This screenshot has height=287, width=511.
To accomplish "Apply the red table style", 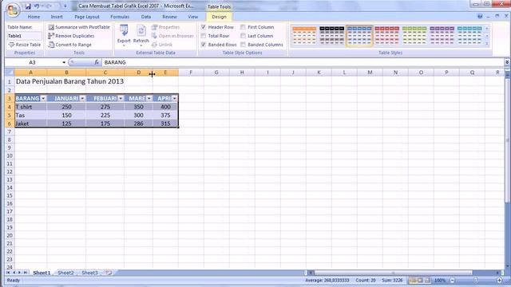I will click(x=386, y=35).
